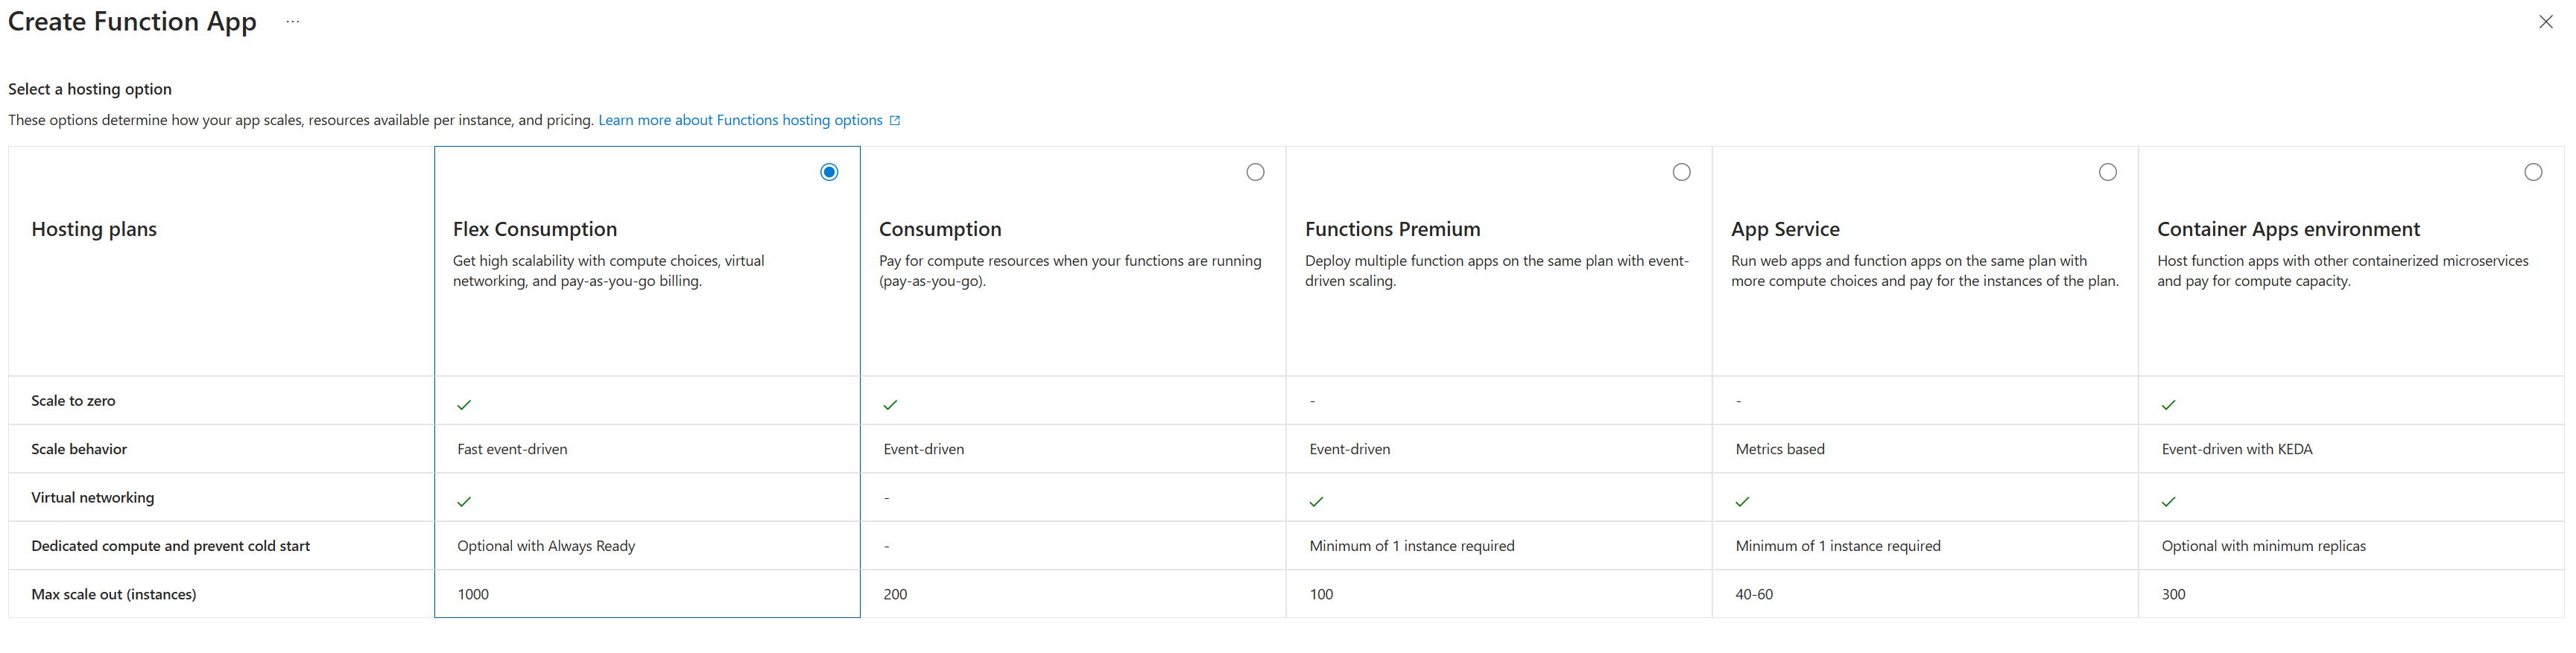2576x653 pixels.
Task: Select Container Apps environment radio button
Action: [2533, 172]
